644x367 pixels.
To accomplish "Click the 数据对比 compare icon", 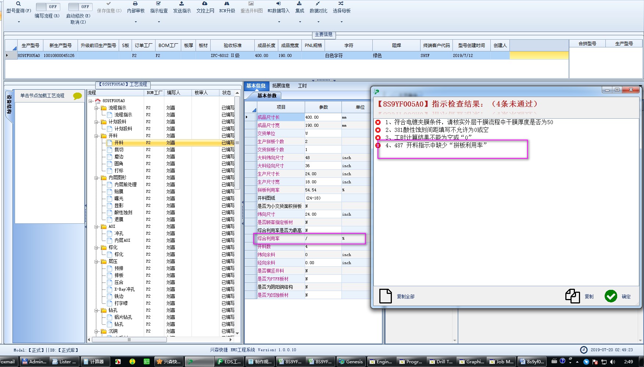I will [318, 3].
